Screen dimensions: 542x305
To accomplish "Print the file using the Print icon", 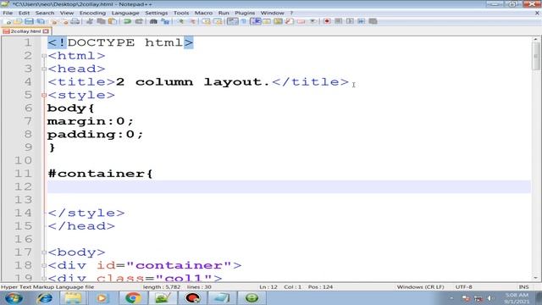I will tap(75, 21).
